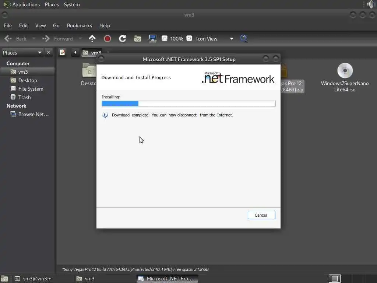
Task: Open the Go menu
Action: click(56, 25)
